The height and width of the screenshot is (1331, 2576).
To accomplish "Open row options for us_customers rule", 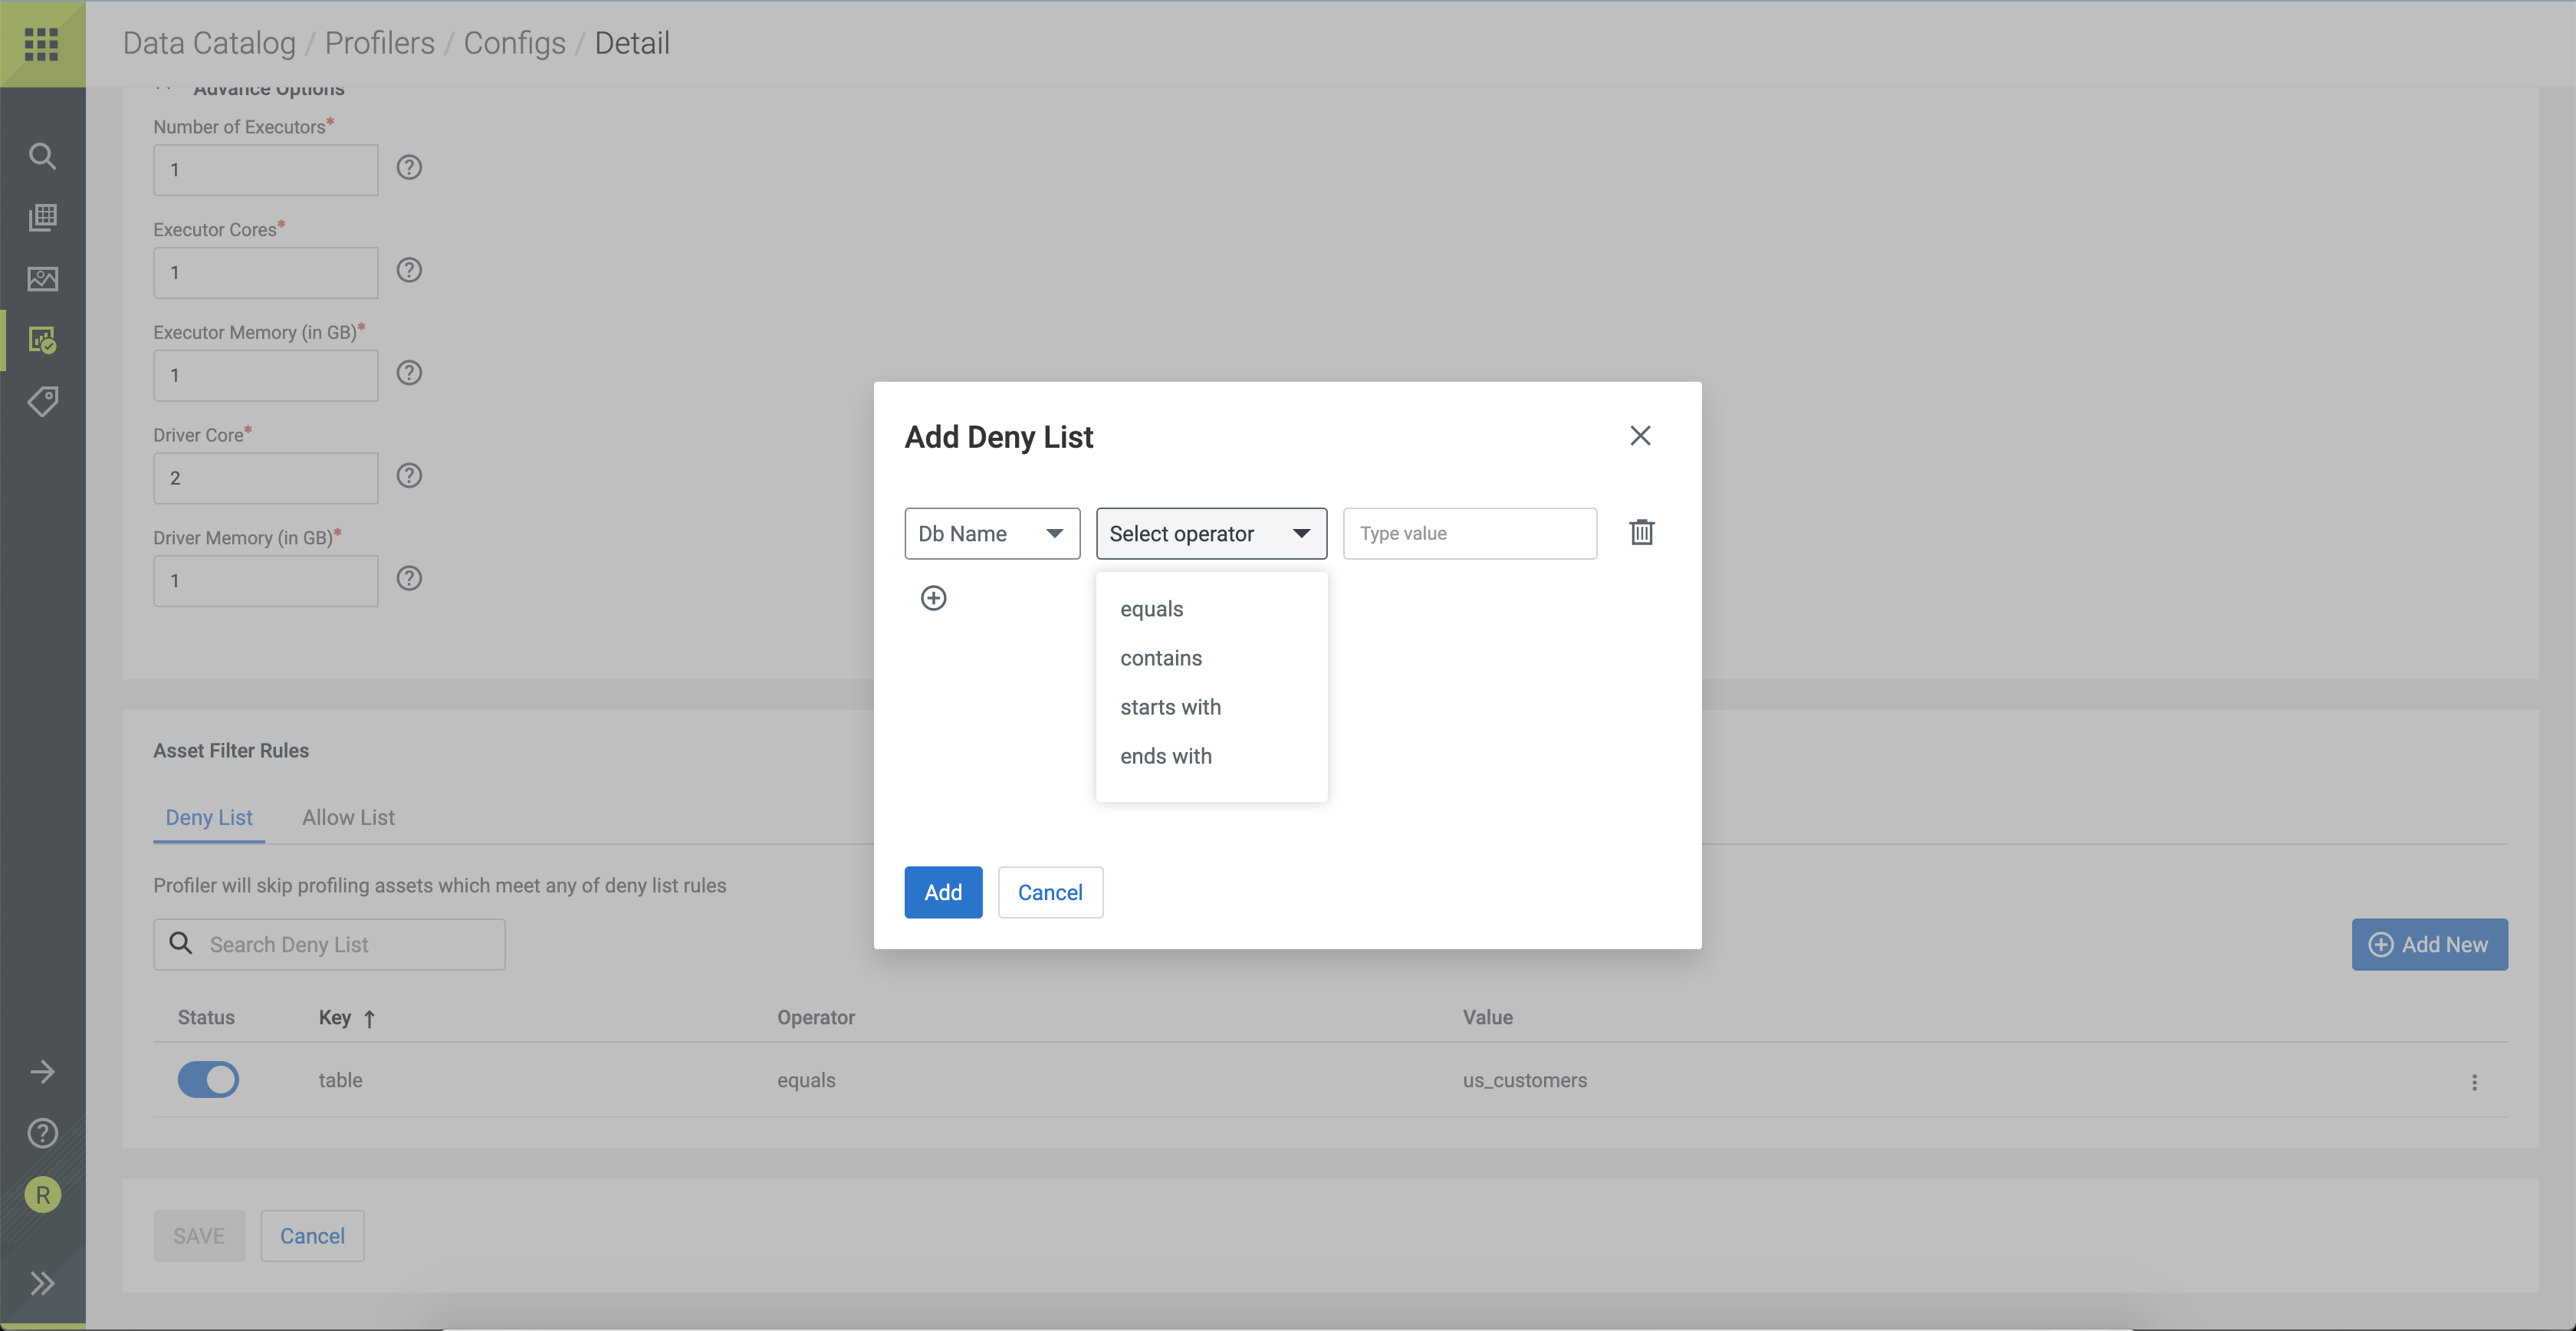I will point(2474,1082).
